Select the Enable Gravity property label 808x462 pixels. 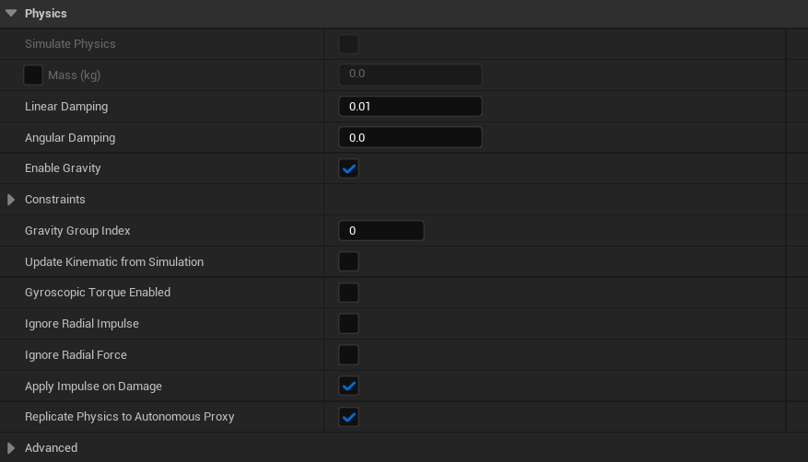click(x=63, y=168)
